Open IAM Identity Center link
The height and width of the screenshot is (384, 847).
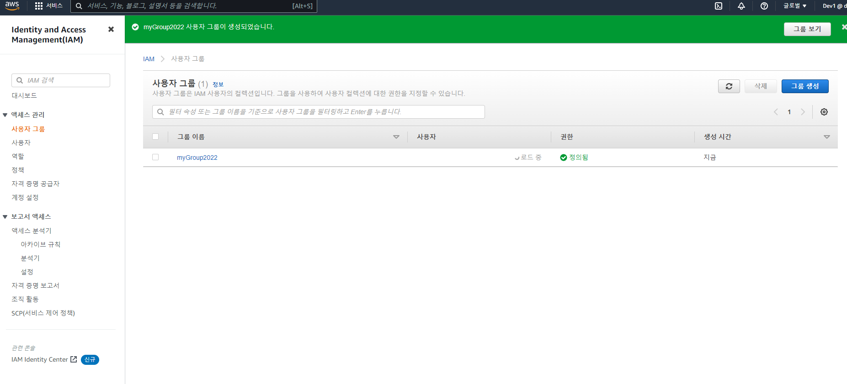(40, 359)
